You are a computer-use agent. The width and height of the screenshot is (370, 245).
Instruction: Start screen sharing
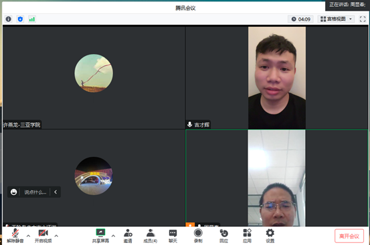[x=100, y=236]
